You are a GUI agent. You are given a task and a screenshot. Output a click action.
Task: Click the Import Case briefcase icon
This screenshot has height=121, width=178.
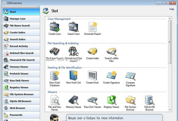click(x=74, y=27)
